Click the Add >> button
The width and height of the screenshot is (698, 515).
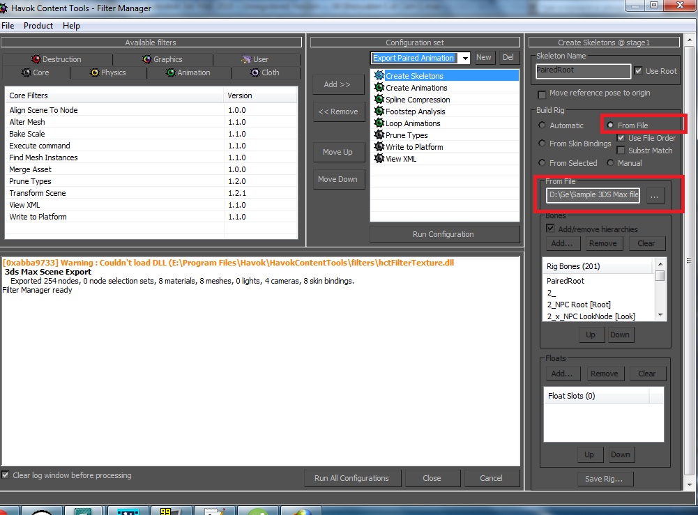click(337, 84)
